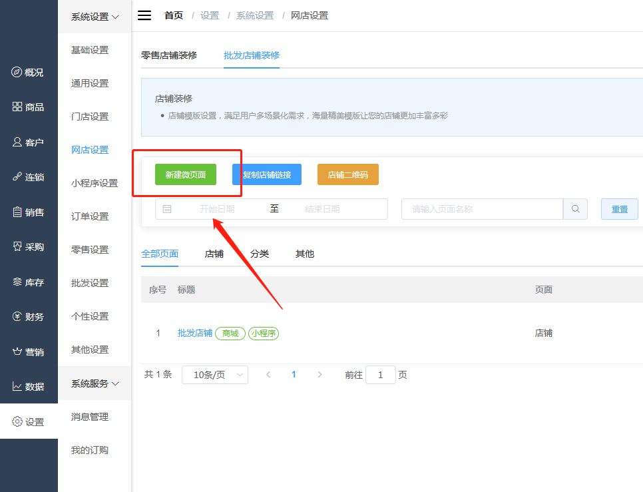Click 设置 in the breadcrumb
643x492 pixels.
point(210,15)
